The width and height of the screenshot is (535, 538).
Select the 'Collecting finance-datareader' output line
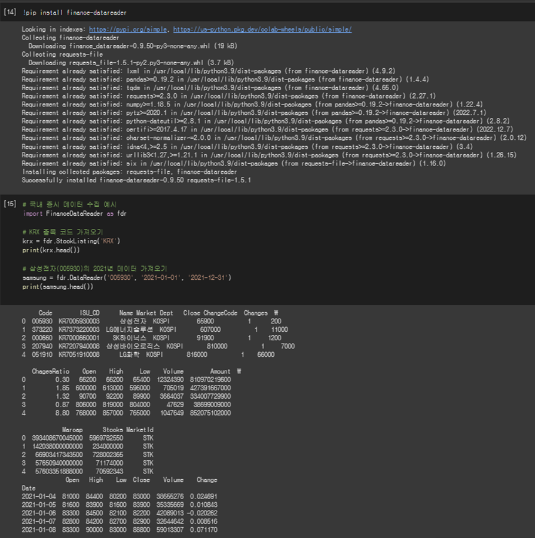point(71,38)
